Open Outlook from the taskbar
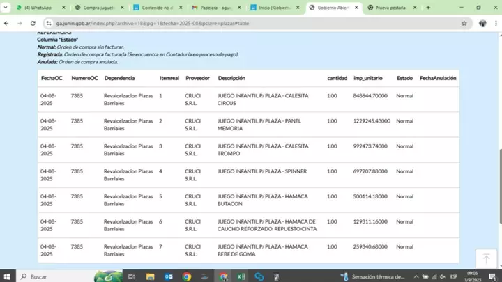The width and height of the screenshot is (502, 282). [169, 276]
